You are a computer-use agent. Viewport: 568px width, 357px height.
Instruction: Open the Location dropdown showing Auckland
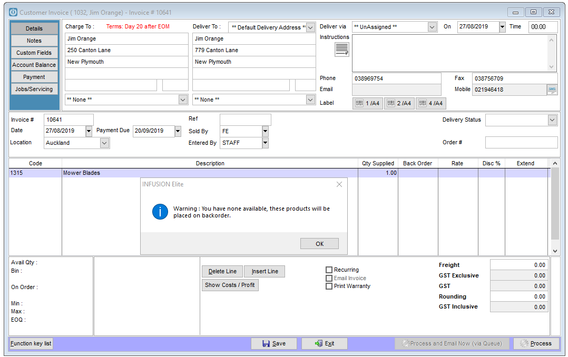105,143
